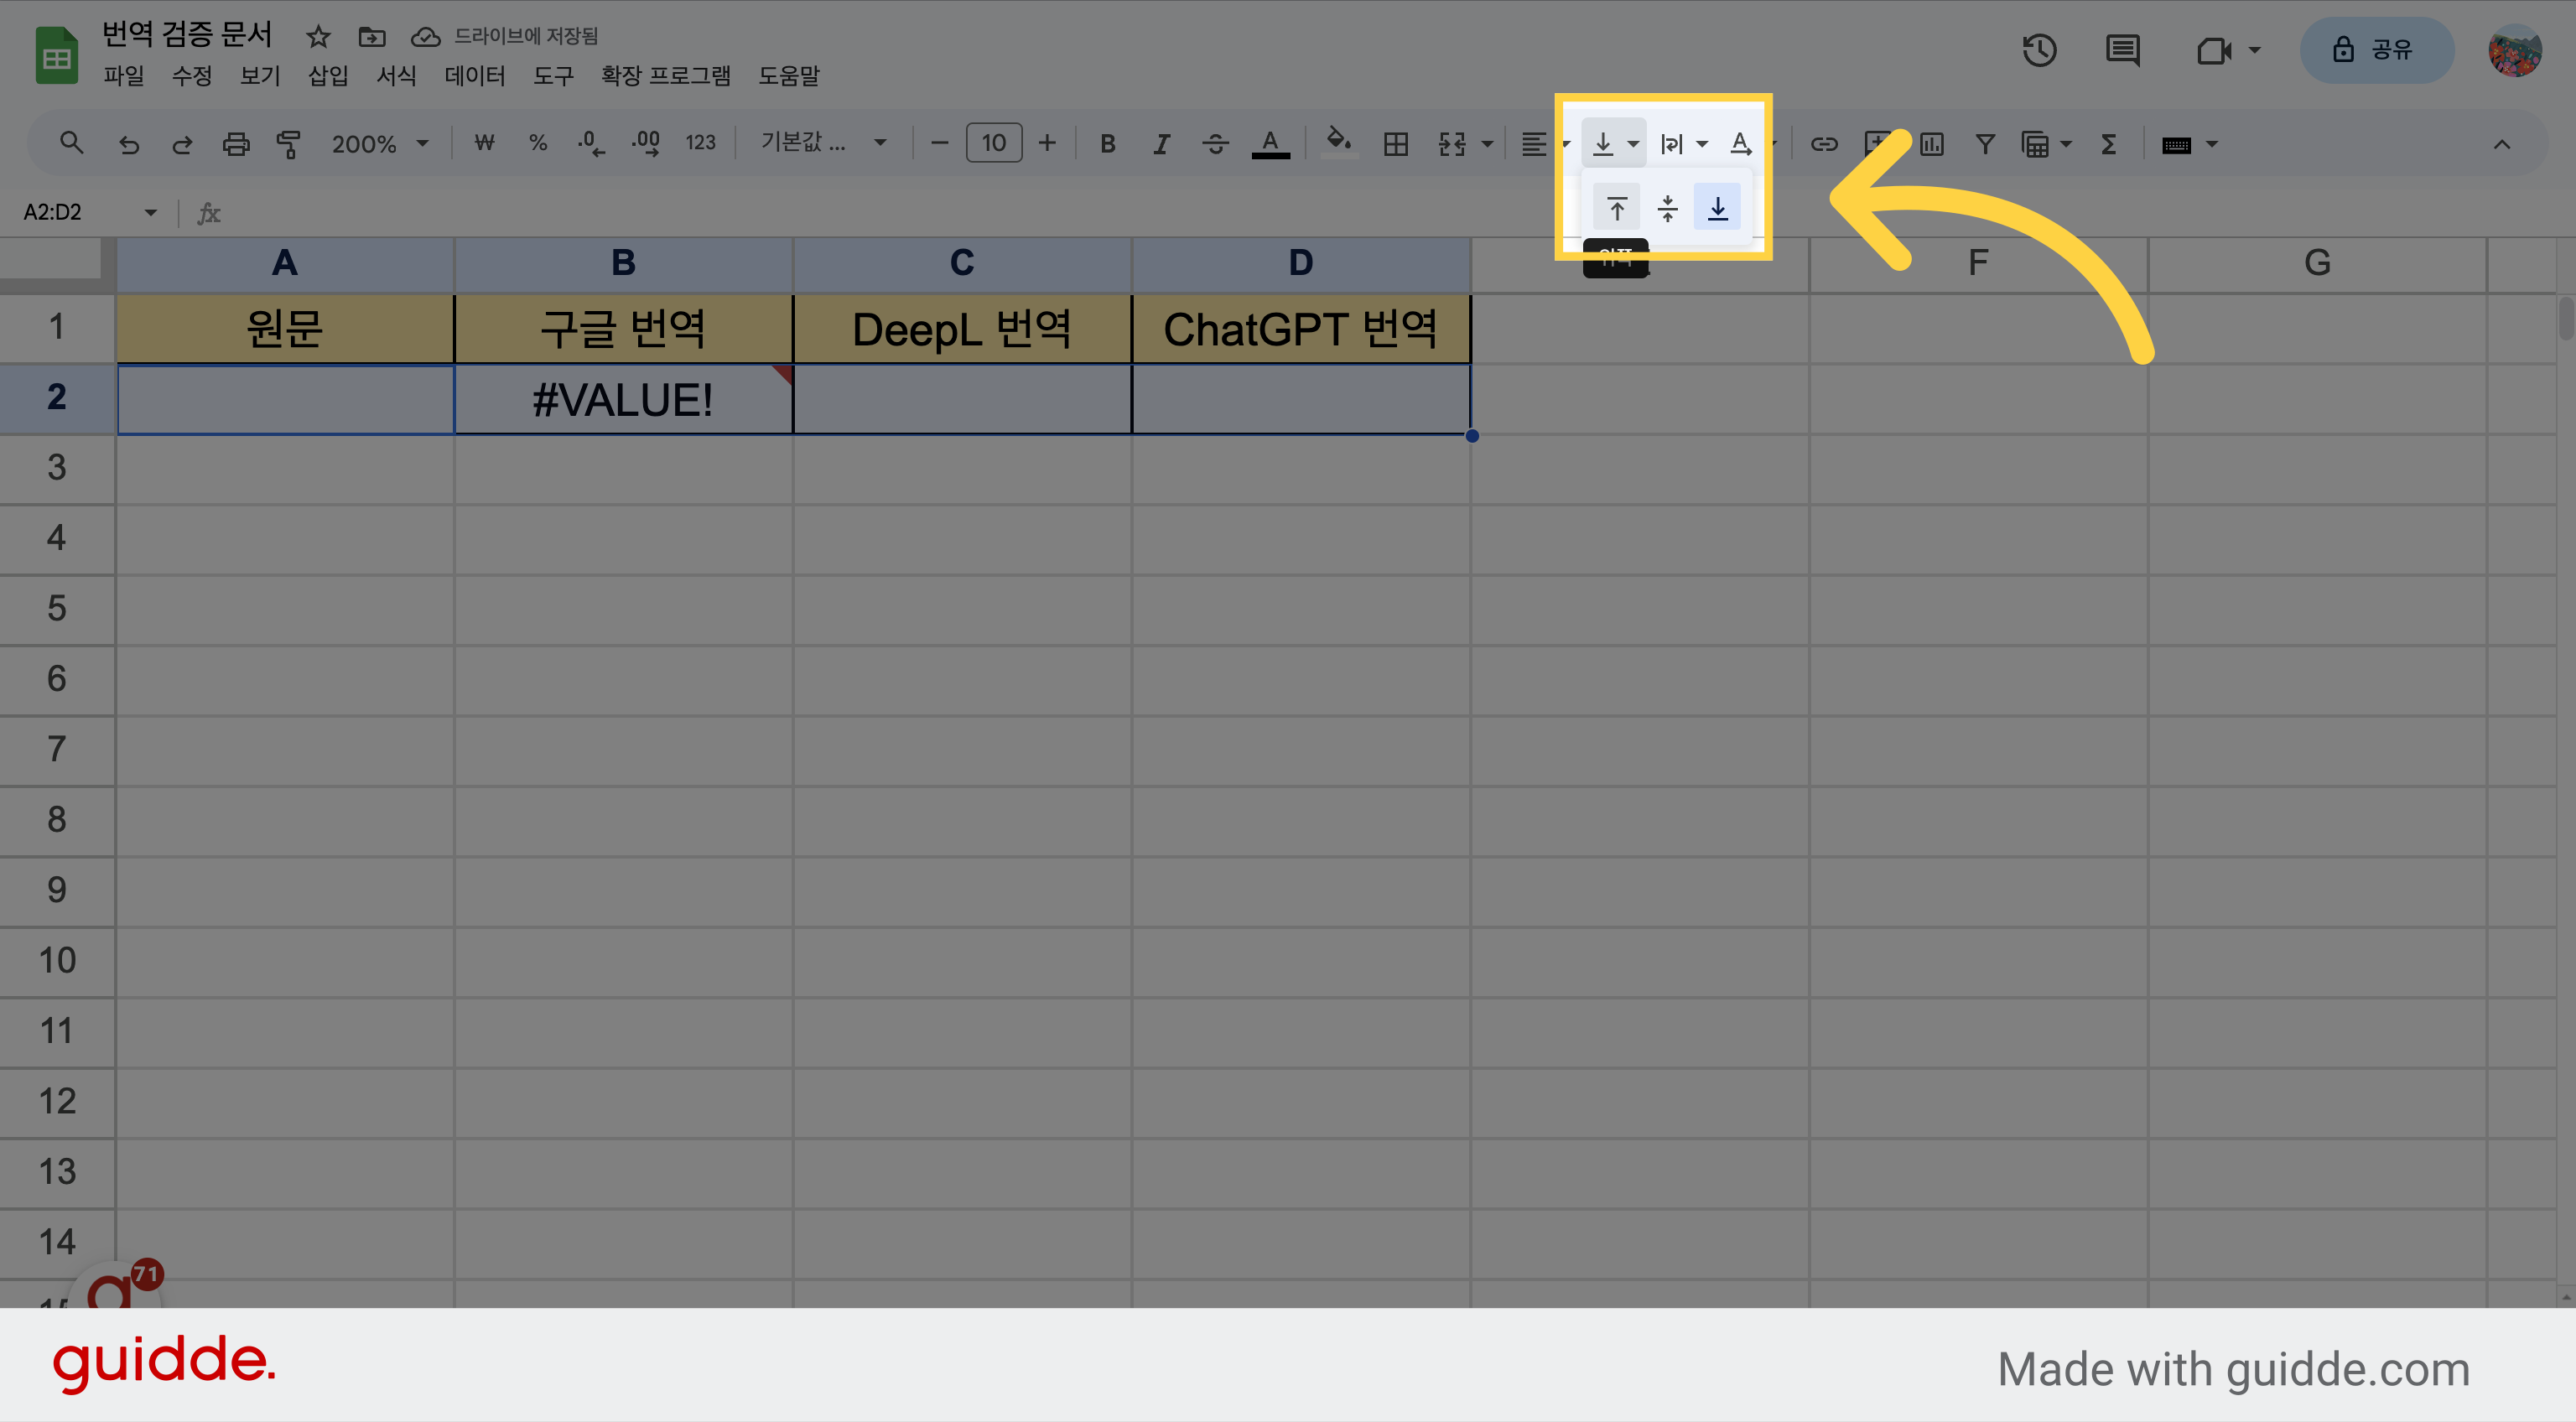Open the comments panel

pyautogui.click(x=2122, y=49)
